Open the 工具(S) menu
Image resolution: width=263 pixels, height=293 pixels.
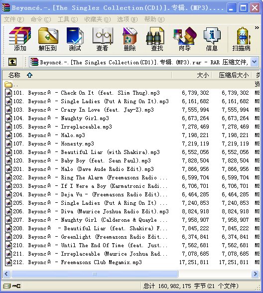click(68, 19)
